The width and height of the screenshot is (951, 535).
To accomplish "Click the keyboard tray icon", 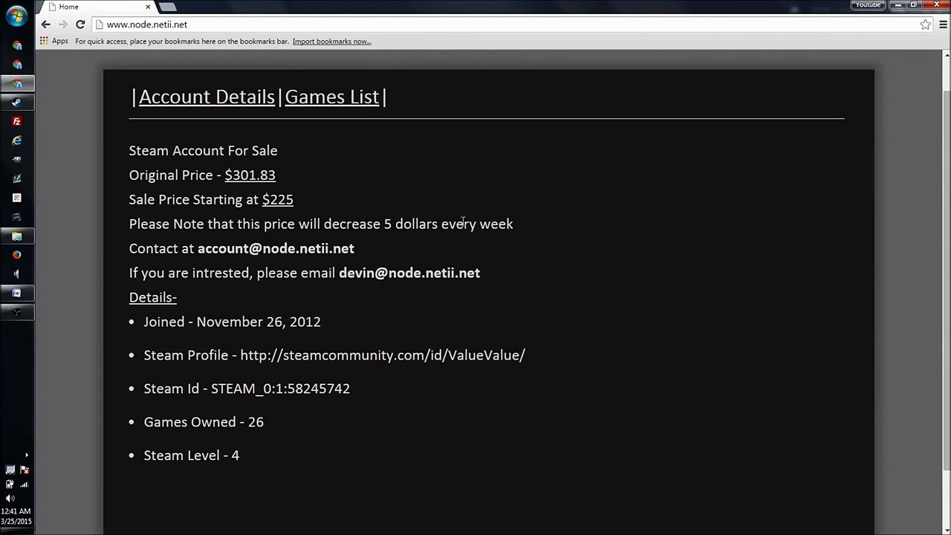I will pyautogui.click(x=10, y=470).
